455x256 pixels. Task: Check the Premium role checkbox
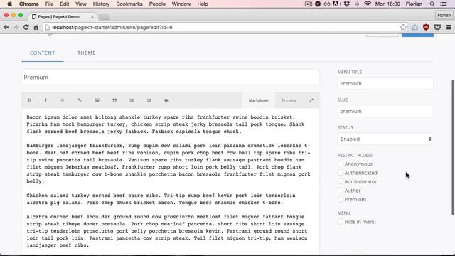(x=341, y=199)
